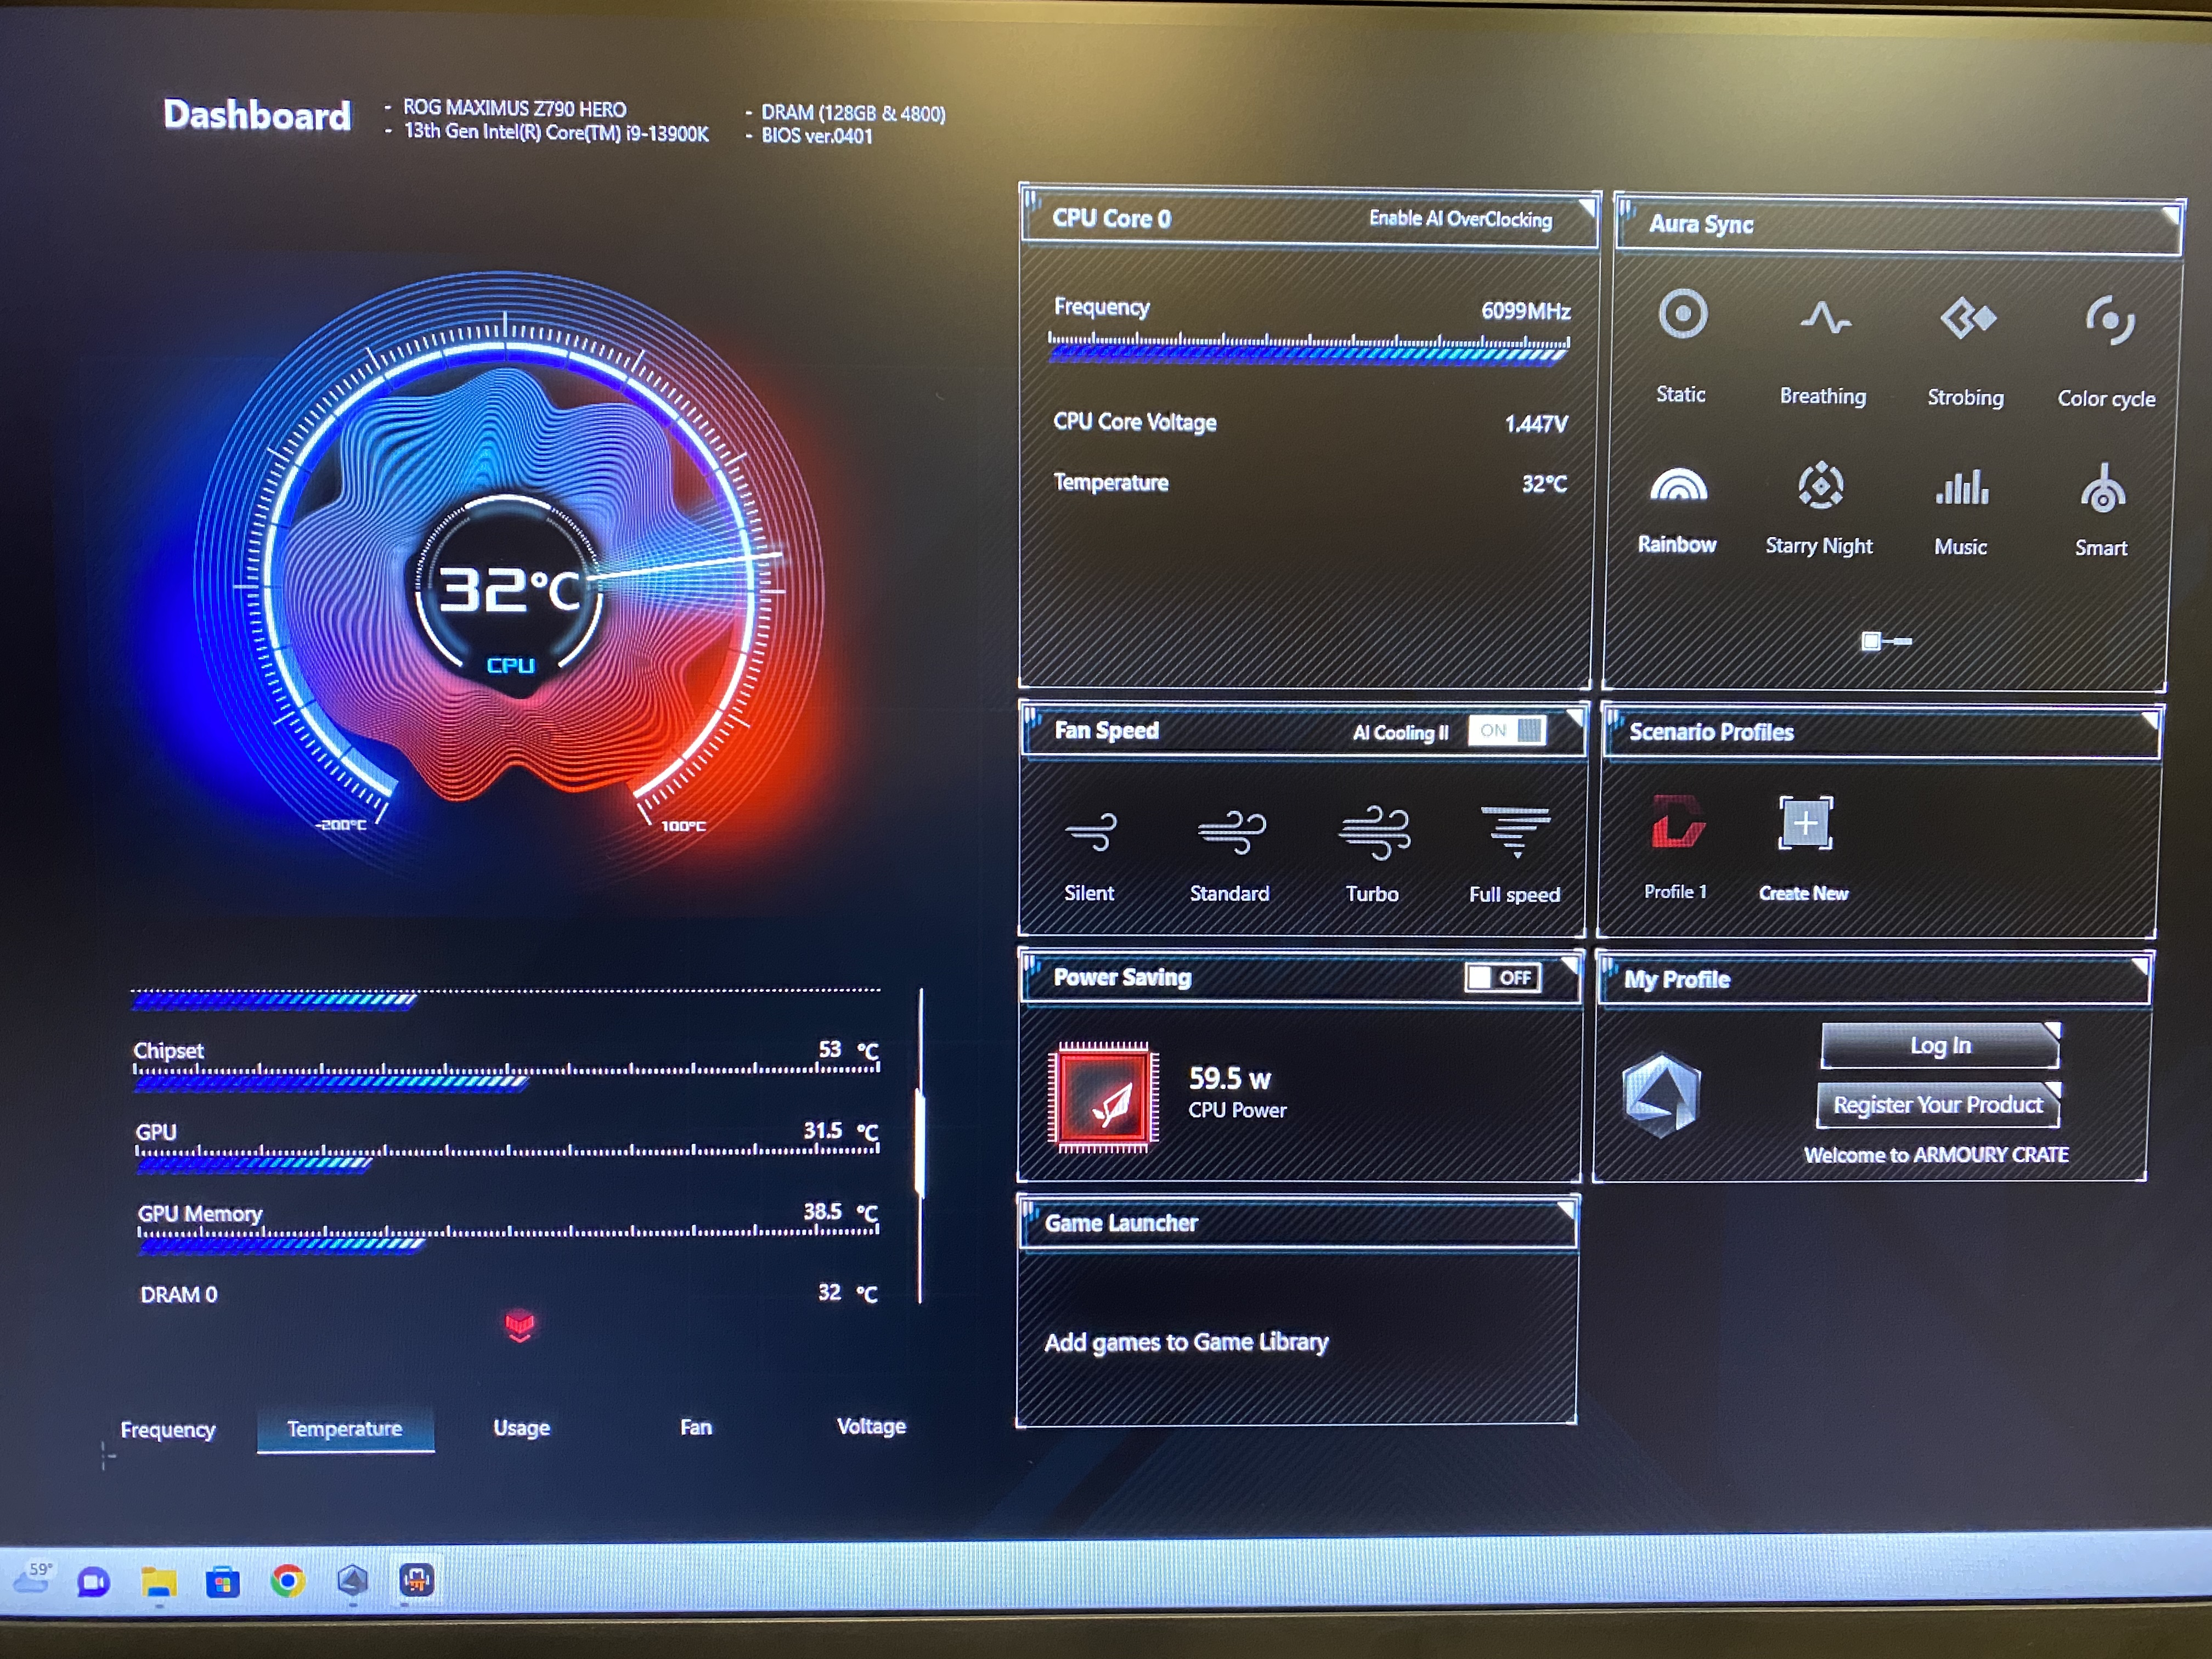
Task: Toggle AI Cooling II switch
Action: click(1507, 731)
